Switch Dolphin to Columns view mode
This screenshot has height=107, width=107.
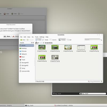tap(53, 40)
